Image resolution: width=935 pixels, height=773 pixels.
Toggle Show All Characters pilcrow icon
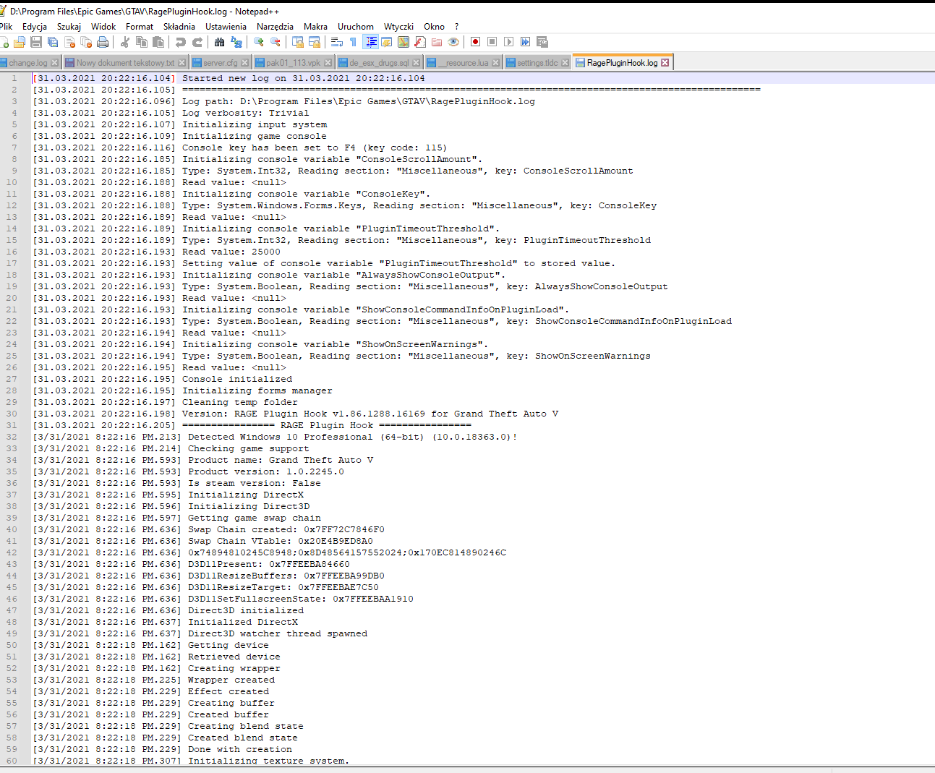click(354, 42)
